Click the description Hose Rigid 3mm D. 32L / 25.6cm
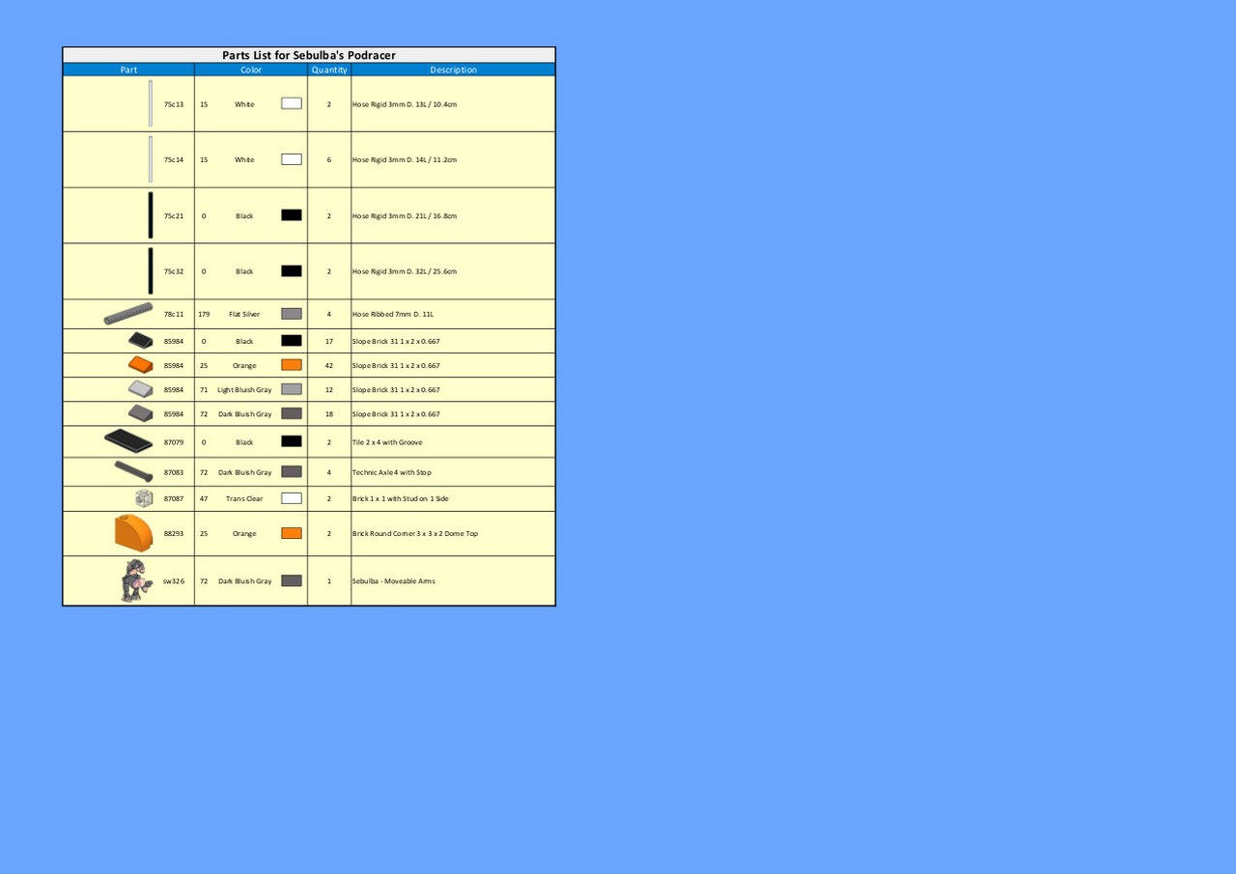This screenshot has width=1236, height=874. (405, 272)
